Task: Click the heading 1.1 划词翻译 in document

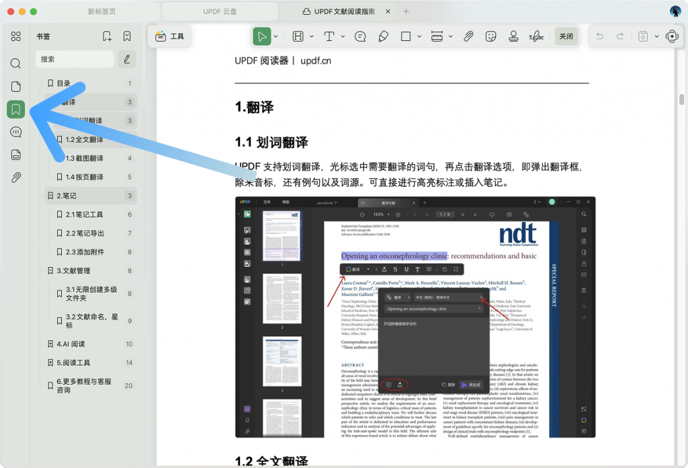Action: [271, 143]
